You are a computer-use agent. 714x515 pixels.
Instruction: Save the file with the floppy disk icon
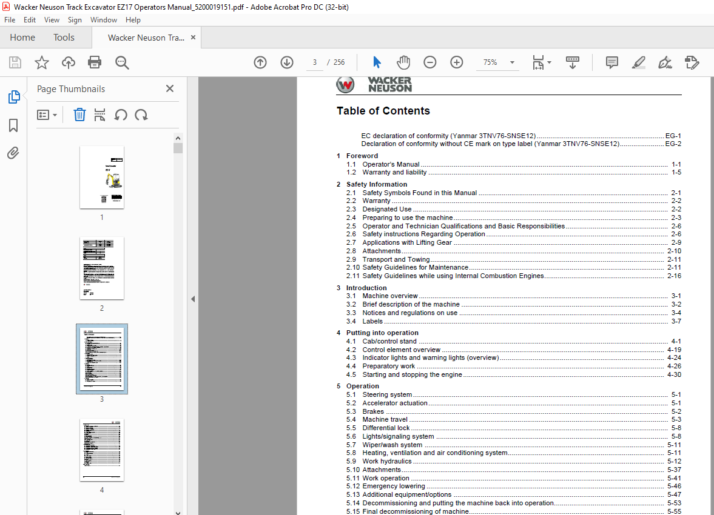[x=15, y=62]
